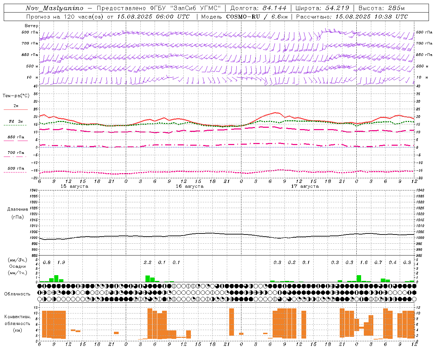Click the precipitation value "2.2"
The image size is (434, 347).
(147, 262)
